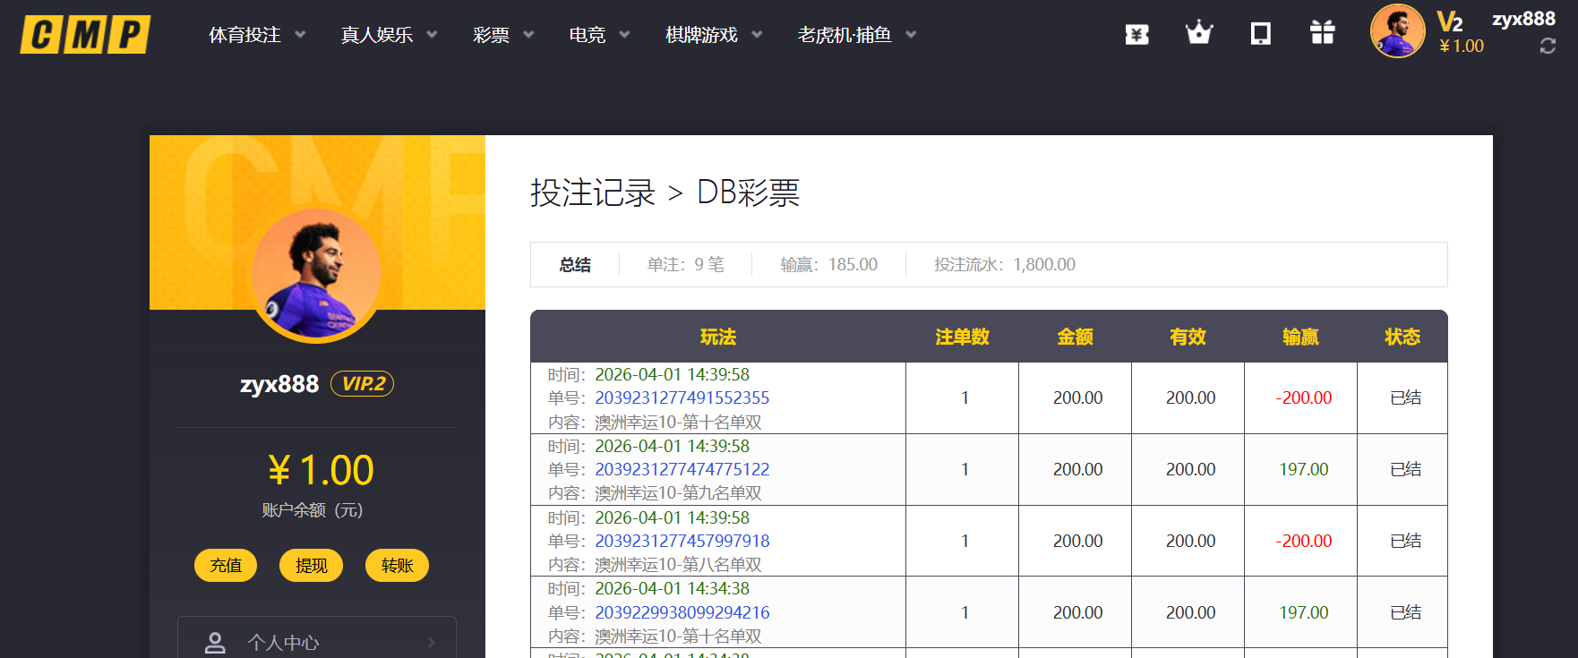
Task: Open the 棋牌游戏 menu
Action: click(713, 35)
